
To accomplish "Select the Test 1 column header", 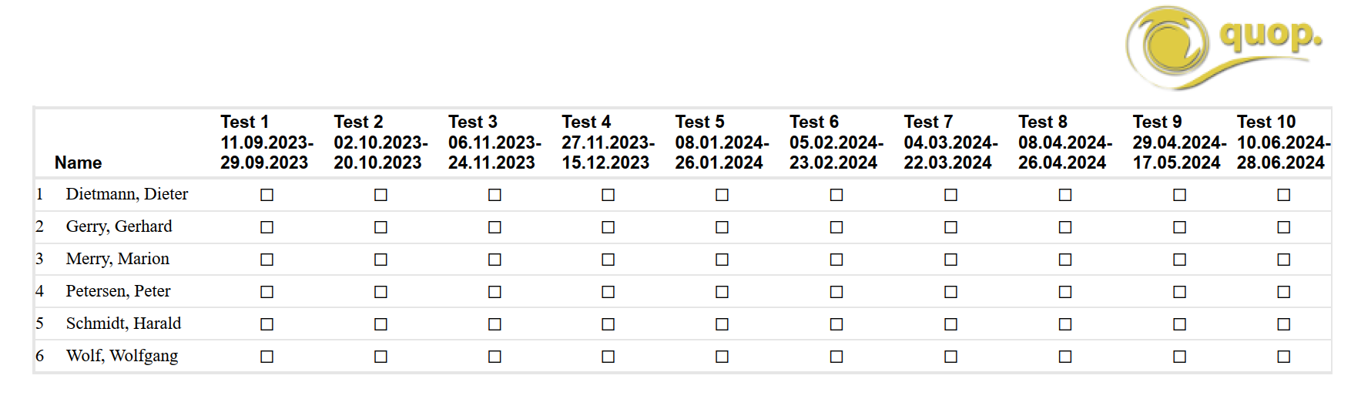I will pyautogui.click(x=267, y=142).
